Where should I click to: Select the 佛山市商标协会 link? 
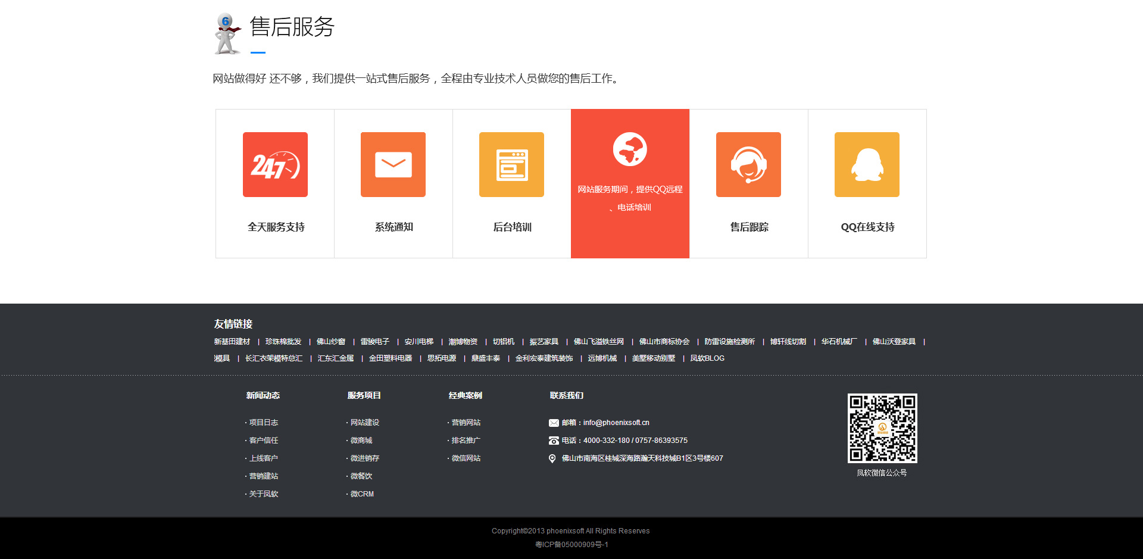click(664, 342)
